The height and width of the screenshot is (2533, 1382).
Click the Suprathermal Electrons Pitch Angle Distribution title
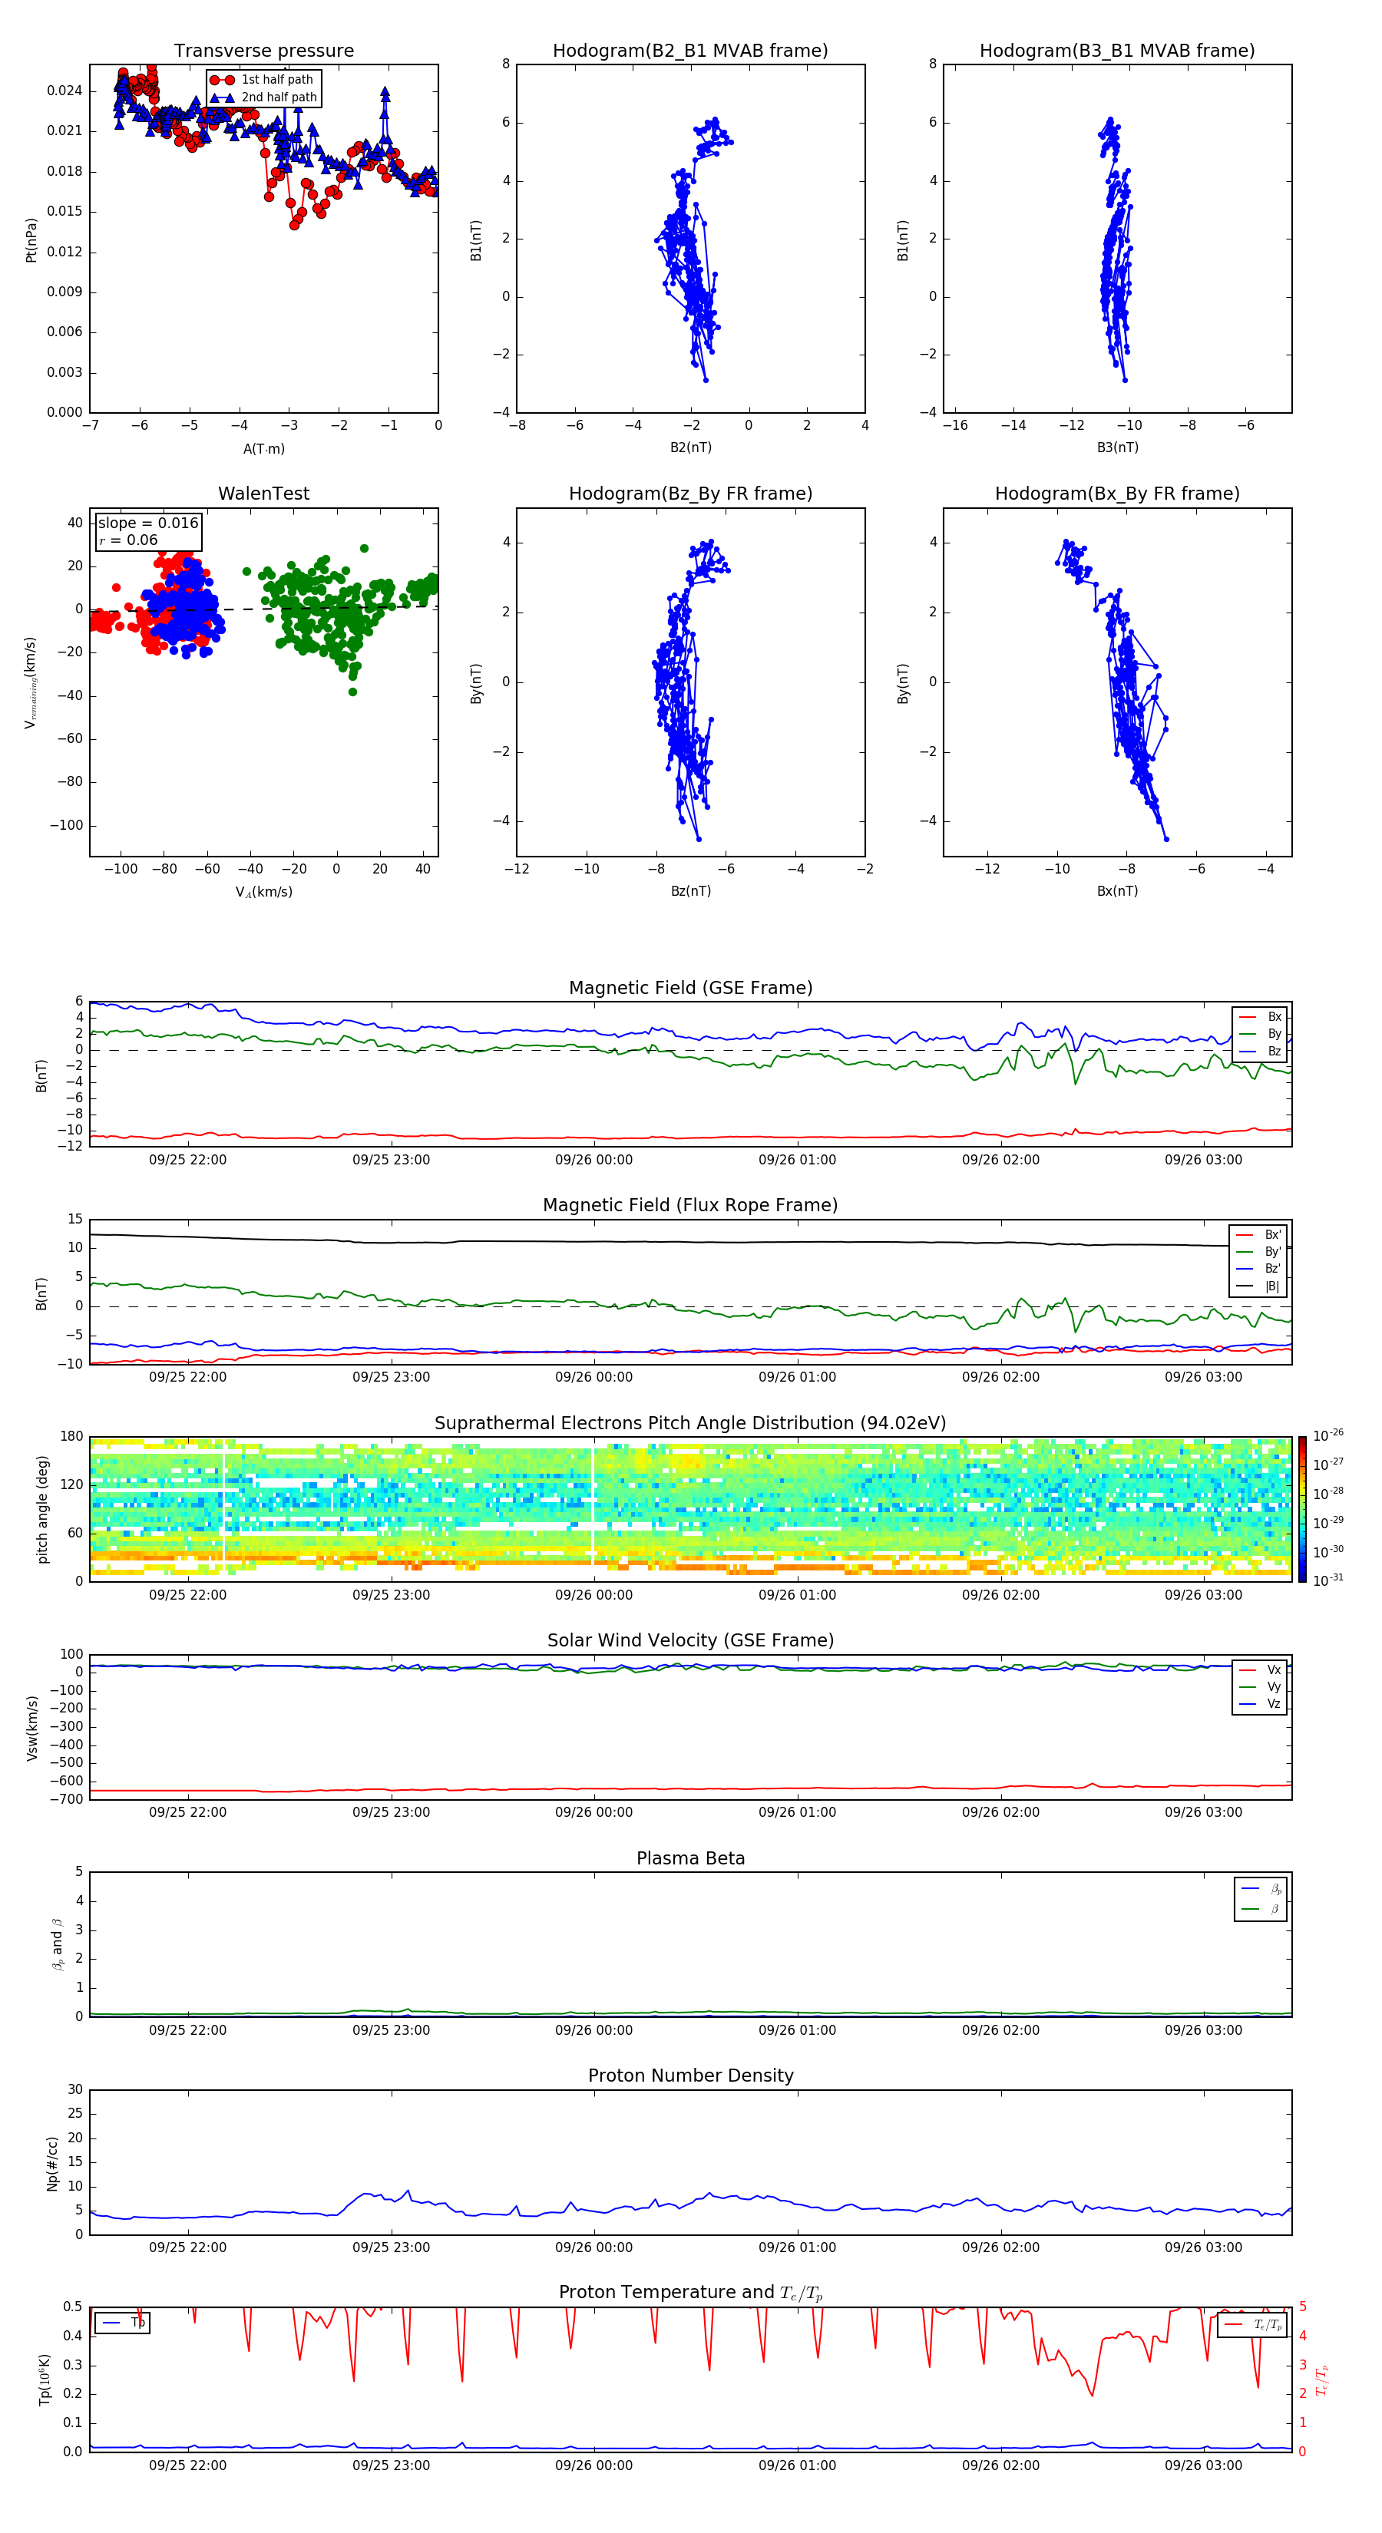tap(690, 1424)
